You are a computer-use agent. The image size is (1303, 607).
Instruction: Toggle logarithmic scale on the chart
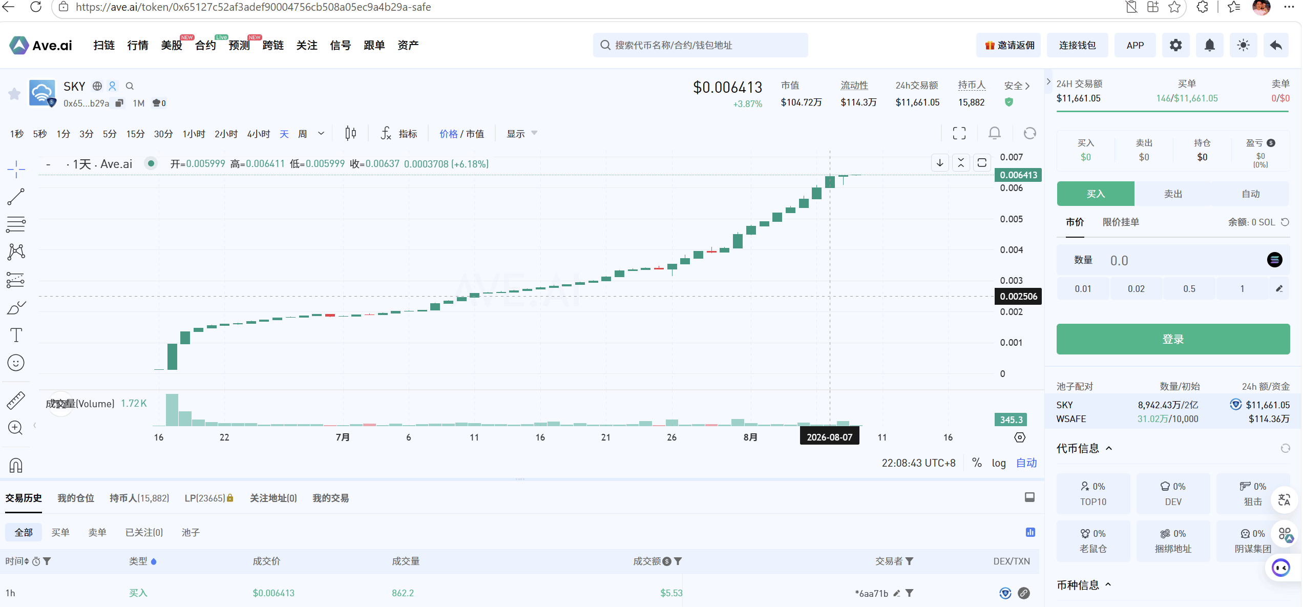[999, 463]
